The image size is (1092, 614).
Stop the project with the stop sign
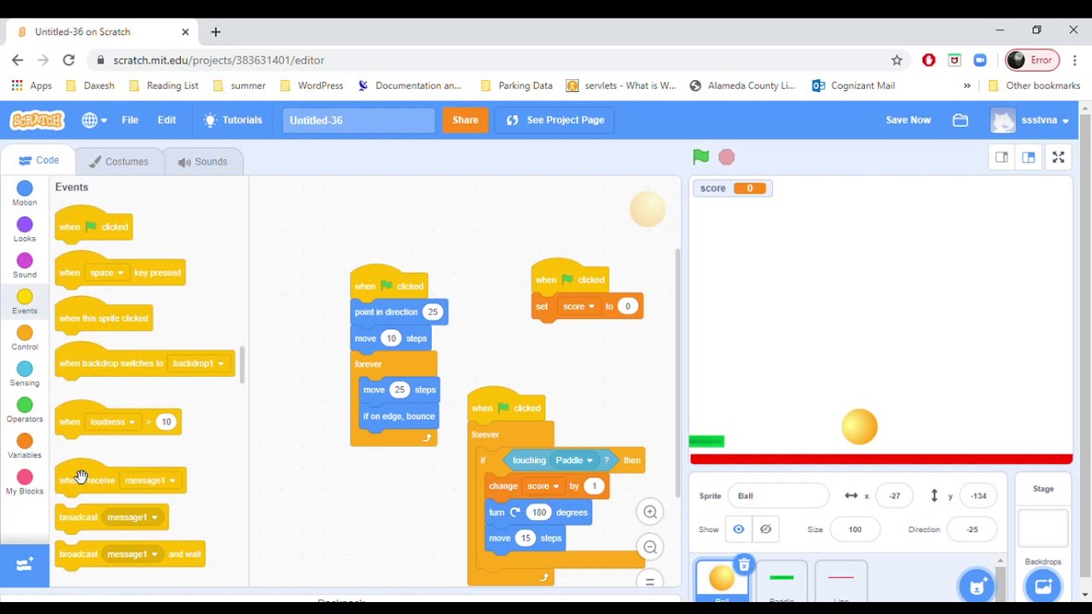pyautogui.click(x=726, y=157)
